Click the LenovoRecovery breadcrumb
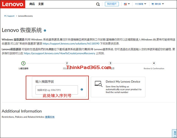 coord(25,16)
